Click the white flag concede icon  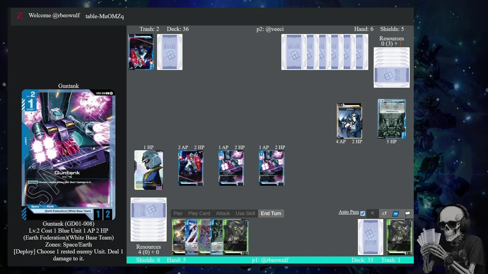tap(408, 213)
